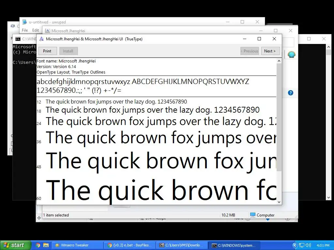Image resolution: width=334 pixels, height=250 pixels.
Task: Click down arrow of rightmost console scrollbar
Action: pyautogui.click(x=328, y=198)
